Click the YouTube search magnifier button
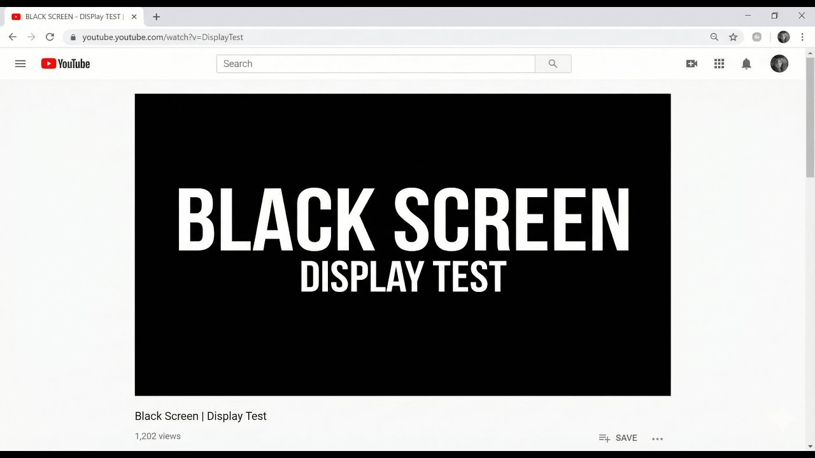This screenshot has height=458, width=815. click(x=553, y=64)
